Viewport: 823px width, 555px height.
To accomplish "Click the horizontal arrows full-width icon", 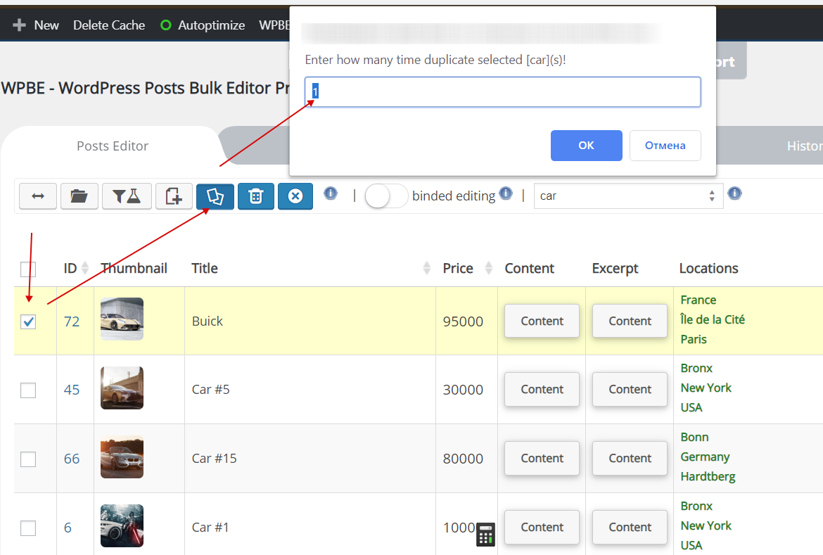I will pos(38,196).
